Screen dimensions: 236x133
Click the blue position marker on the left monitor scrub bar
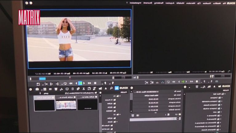(42, 78)
